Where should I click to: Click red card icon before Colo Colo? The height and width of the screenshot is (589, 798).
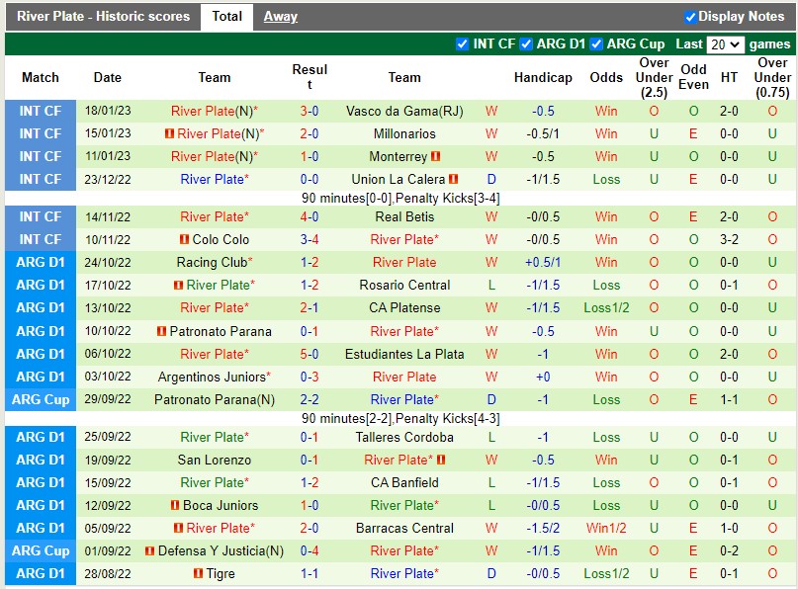click(184, 239)
